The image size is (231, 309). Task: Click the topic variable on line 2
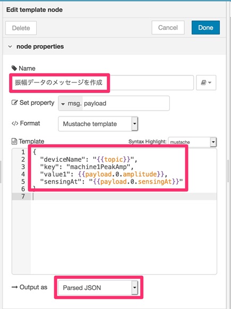[114, 160]
